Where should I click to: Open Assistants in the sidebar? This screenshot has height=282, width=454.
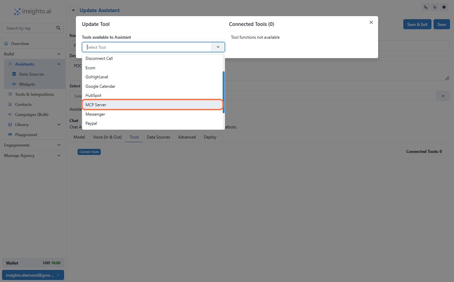pyautogui.click(x=25, y=64)
